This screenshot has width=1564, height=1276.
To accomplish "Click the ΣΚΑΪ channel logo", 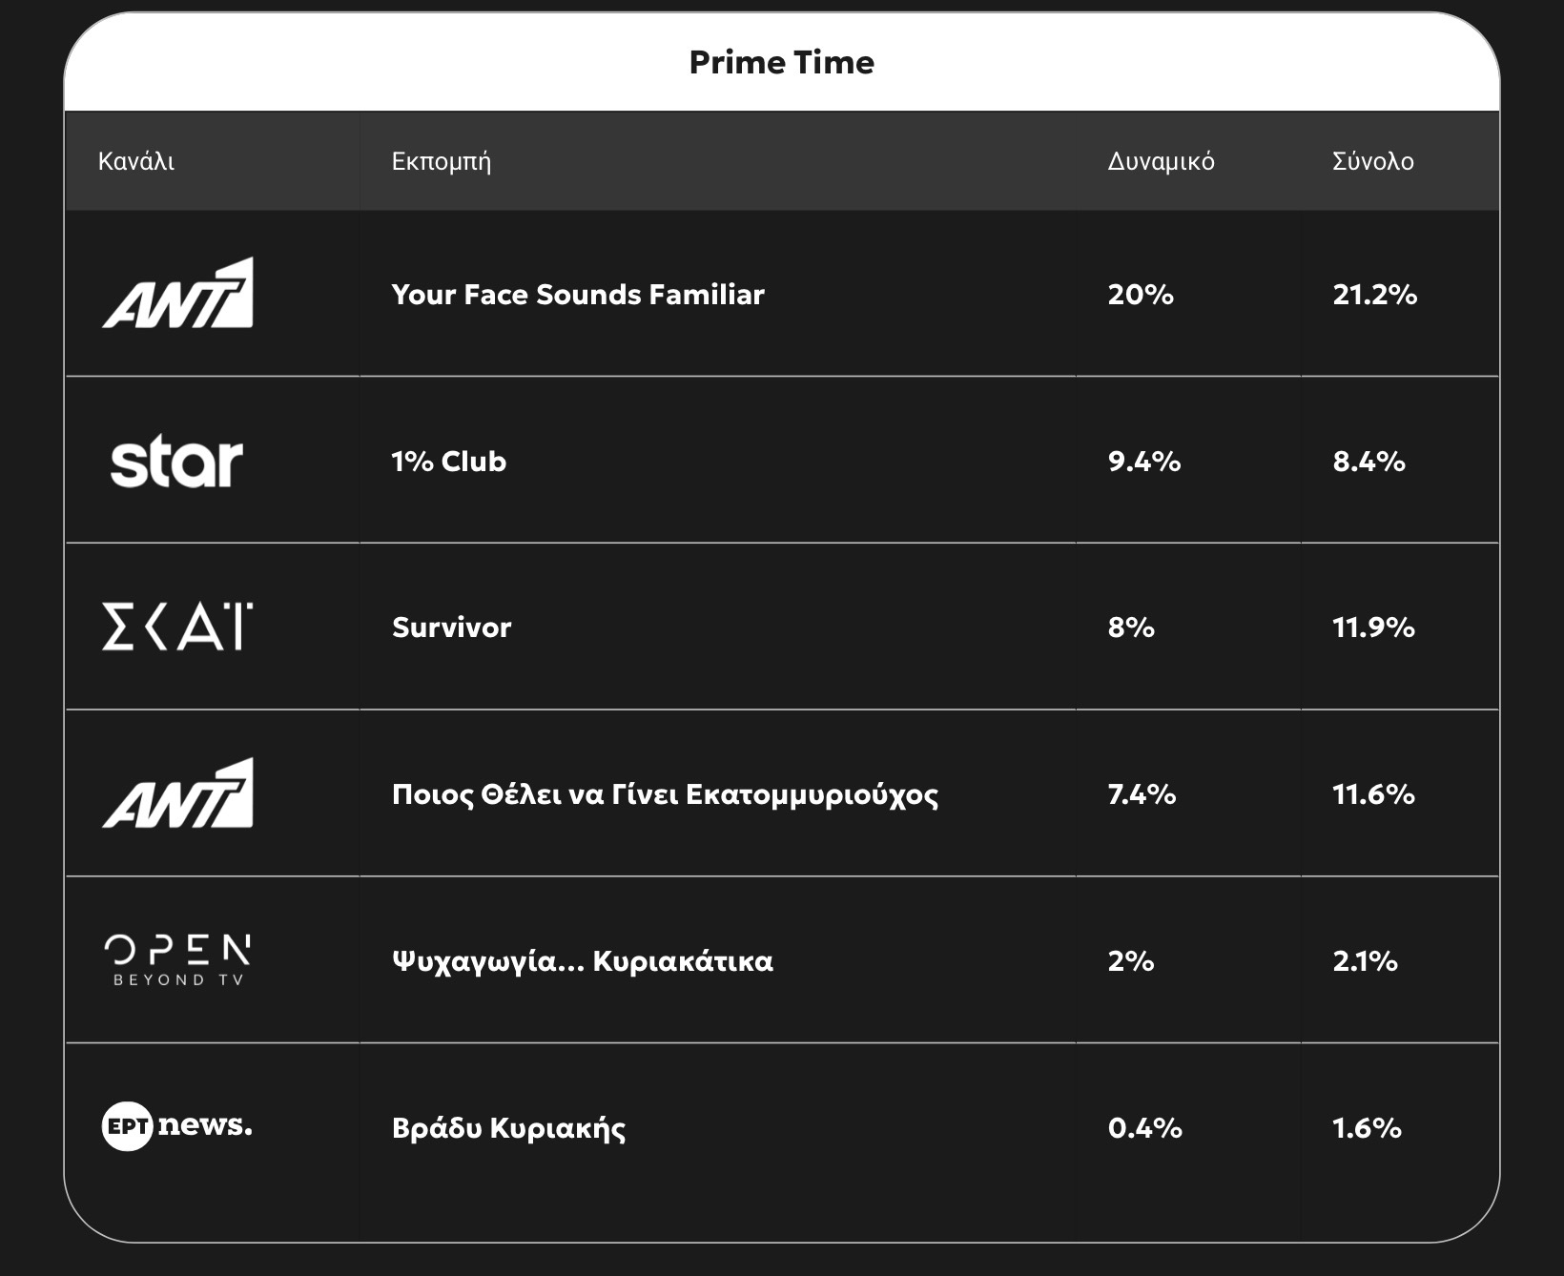I will [177, 627].
